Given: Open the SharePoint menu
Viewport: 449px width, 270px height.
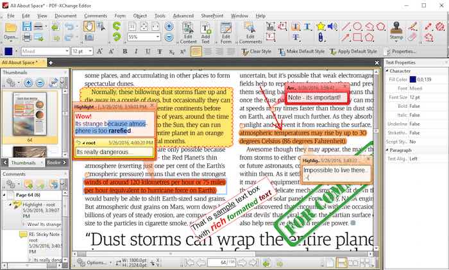Looking at the screenshot, I should tap(212, 16).
